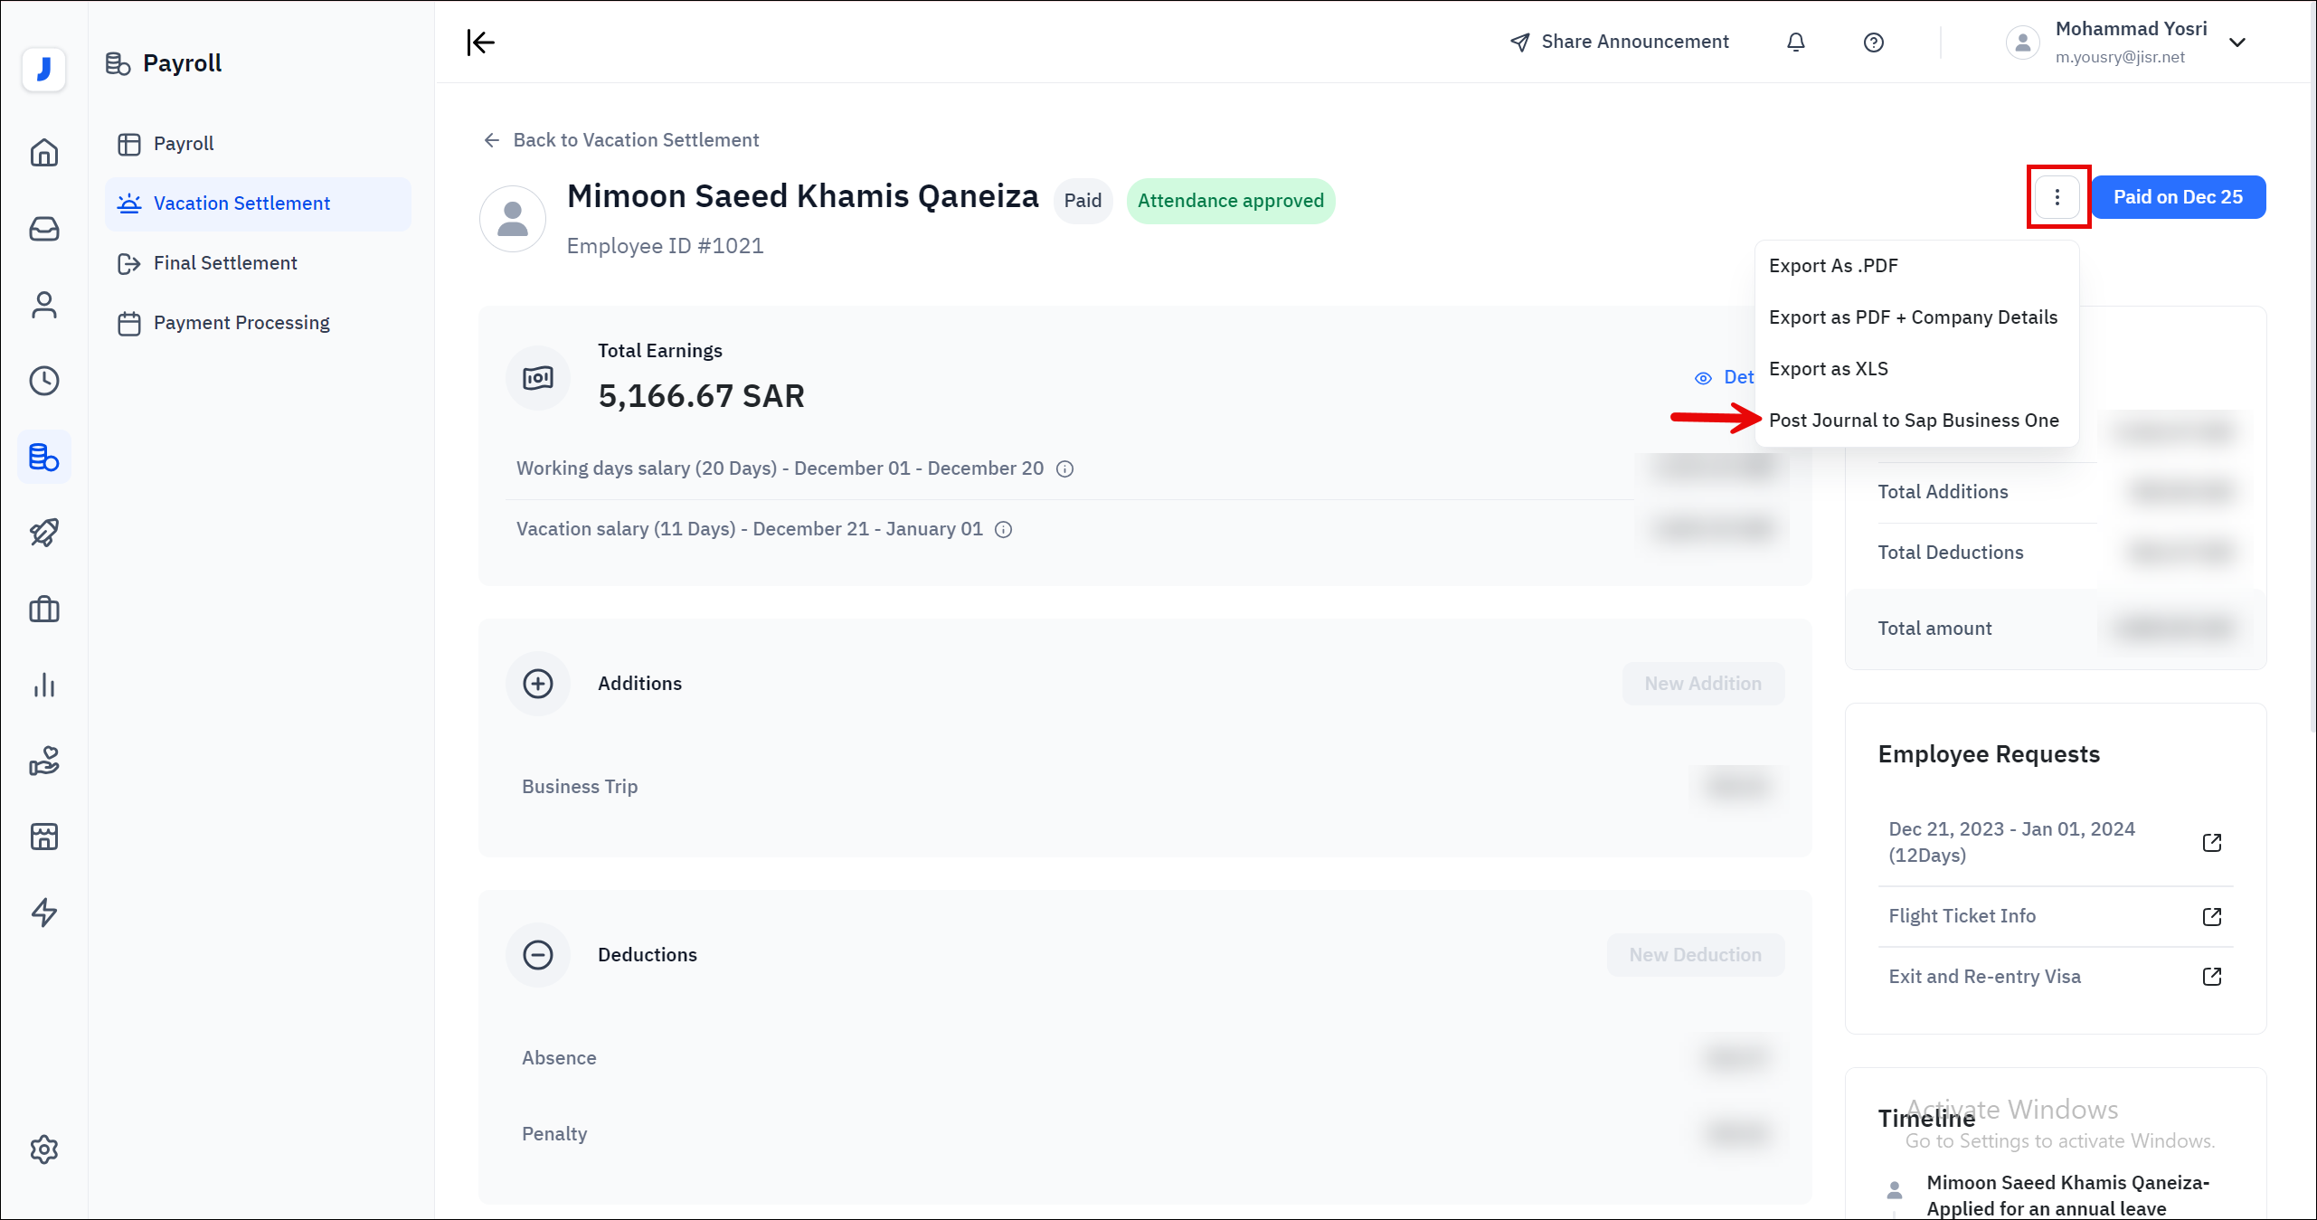Open the three-dot actions menu
Viewport: 2317px width, 1220px height.
2058,196
